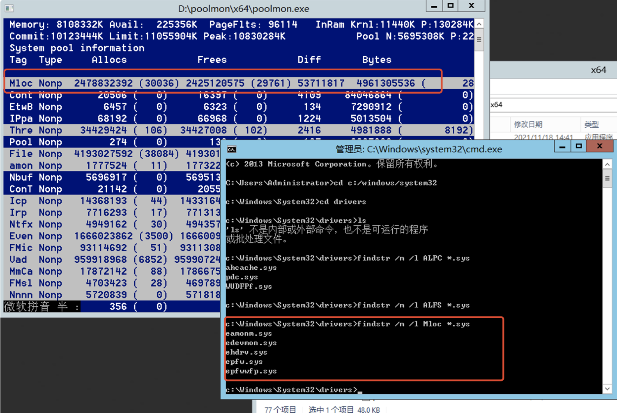Click the cmd vertical scrollbar thumb
Viewport: 617px width, 413px height.
[607, 178]
